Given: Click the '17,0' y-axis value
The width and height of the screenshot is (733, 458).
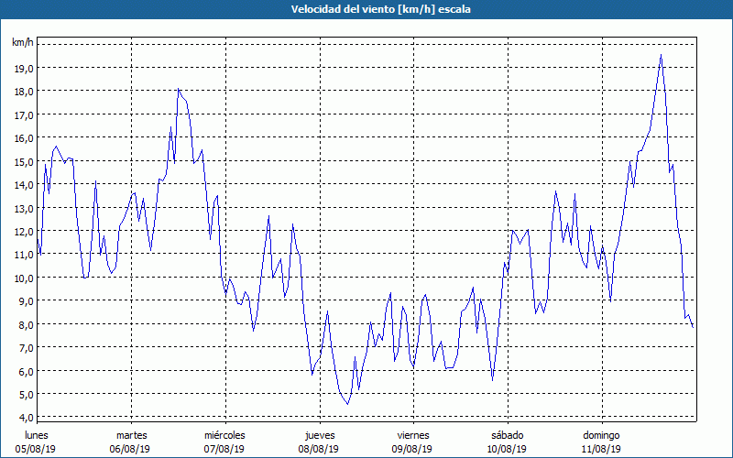Looking at the screenshot, I should (x=24, y=115).
